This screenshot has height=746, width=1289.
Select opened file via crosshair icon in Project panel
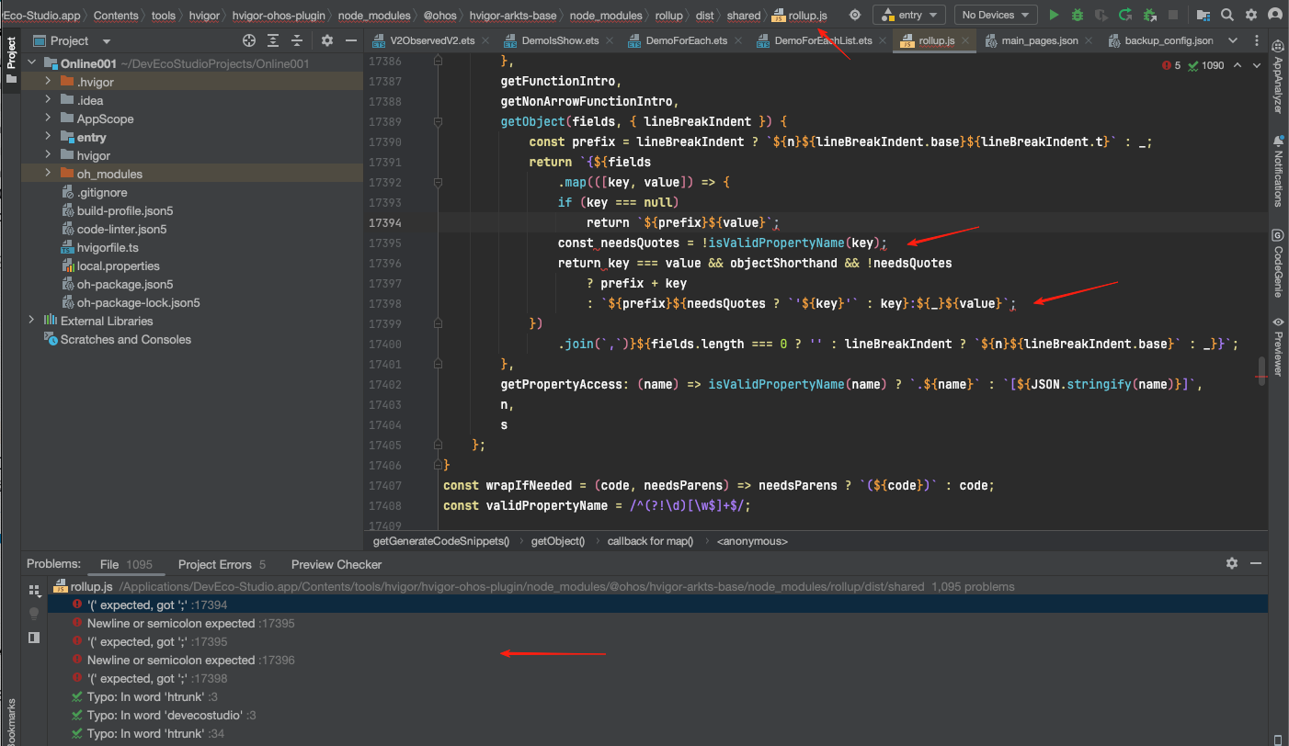(x=249, y=40)
